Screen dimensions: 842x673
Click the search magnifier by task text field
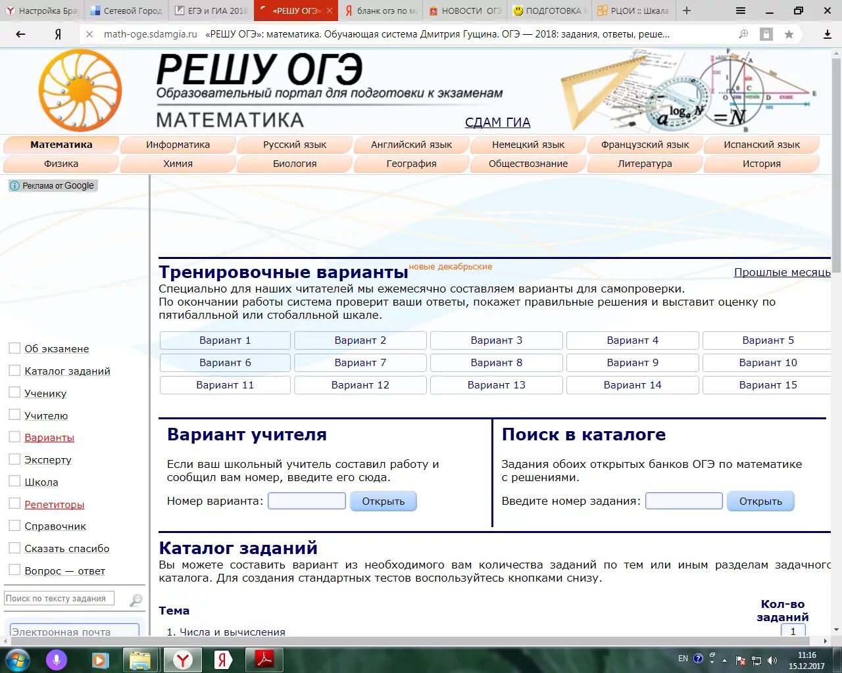136,600
